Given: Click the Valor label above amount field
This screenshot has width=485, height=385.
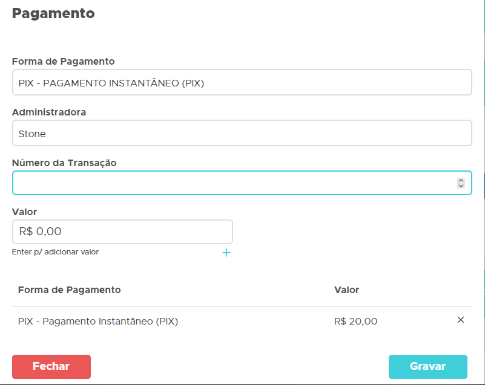Looking at the screenshot, I should (24, 212).
